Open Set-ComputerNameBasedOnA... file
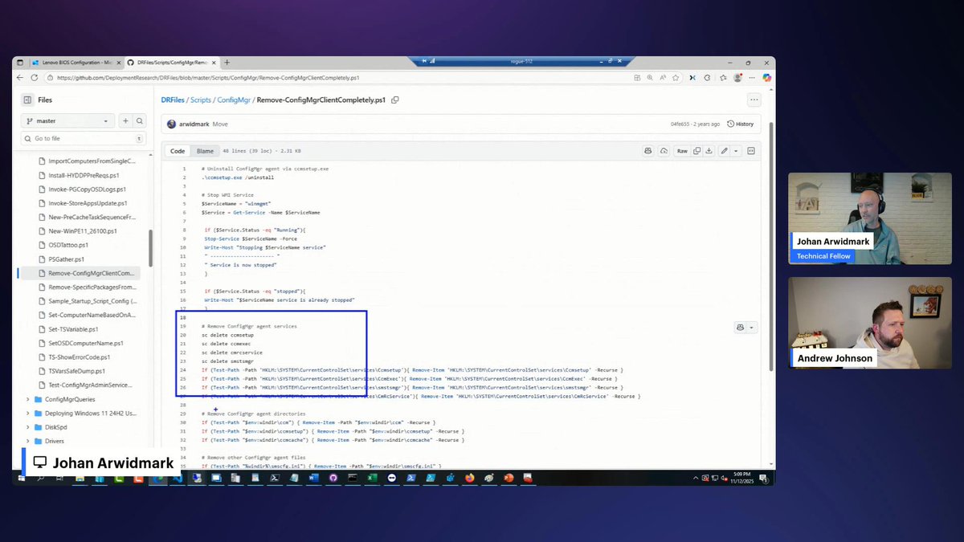Viewport: 964px width, 542px height. (92, 315)
